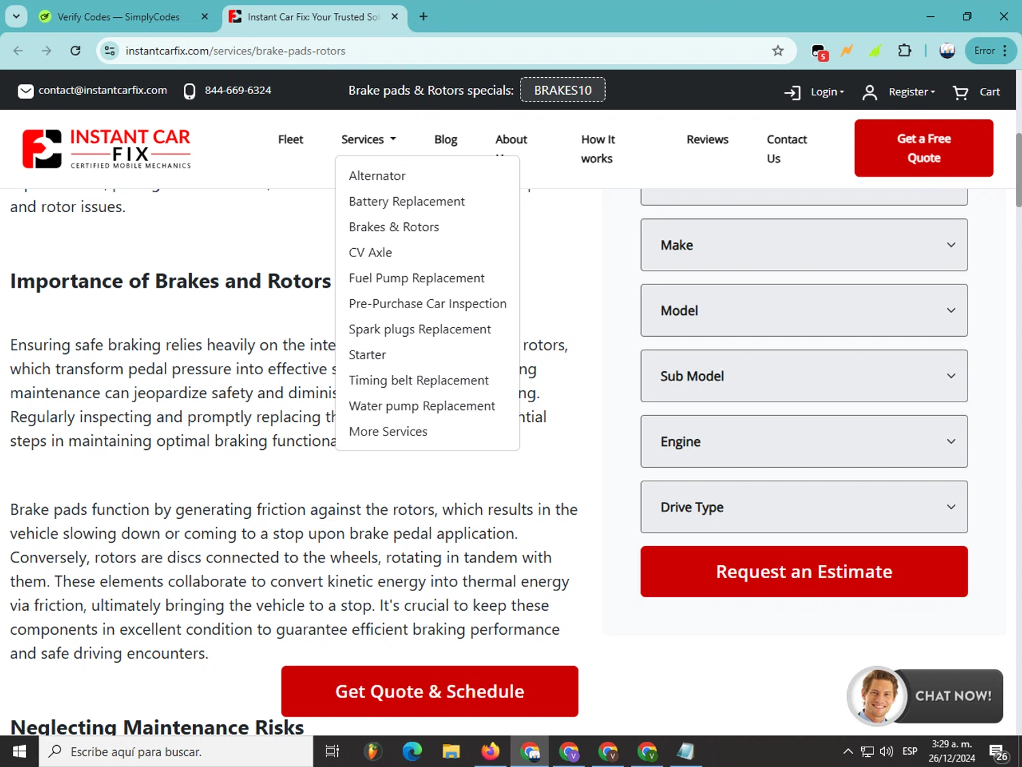Select Pre-Purchase Car Inspection service
Viewport: 1022px width, 767px height.
[x=427, y=303]
